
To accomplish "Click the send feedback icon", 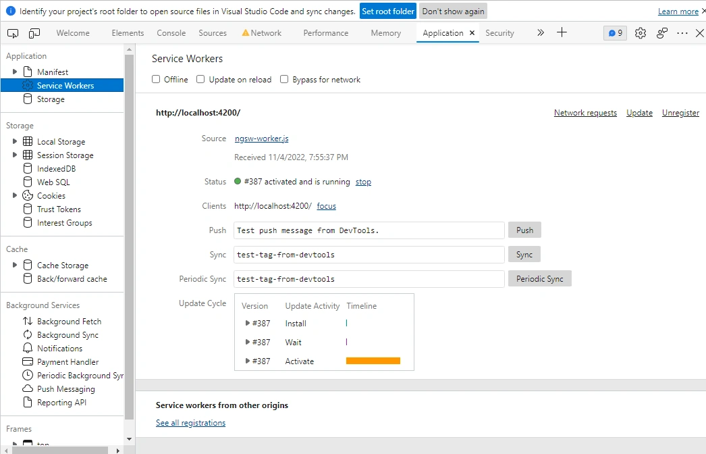I will click(x=662, y=33).
